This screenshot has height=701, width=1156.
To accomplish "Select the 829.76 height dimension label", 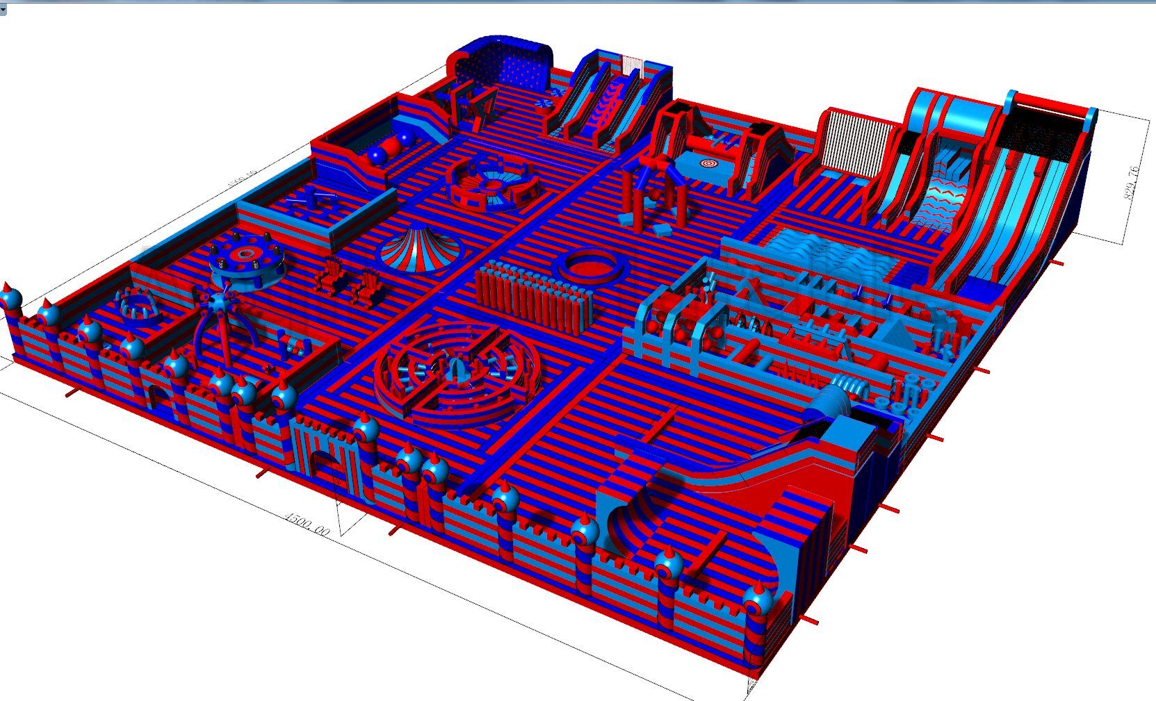I will point(1131,182).
